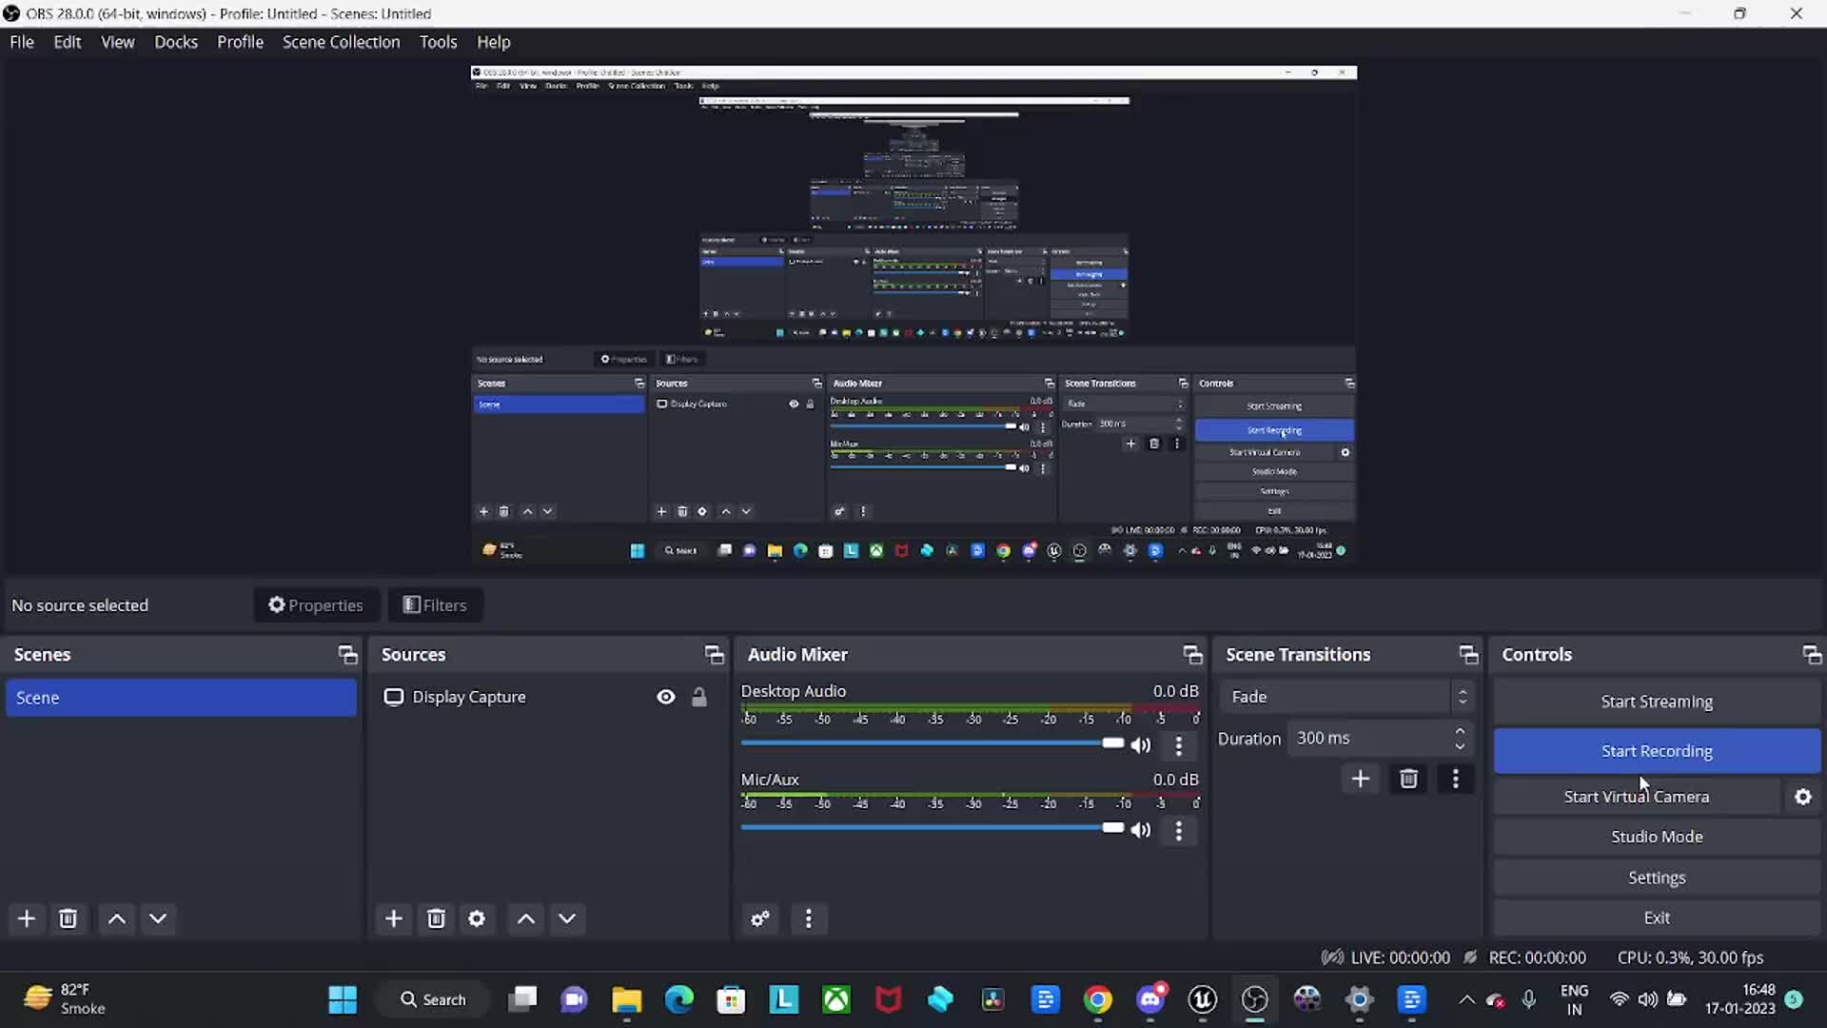Screen dimensions: 1827x1028
Task: Remove selected source with trash icon
Action: pos(436,919)
